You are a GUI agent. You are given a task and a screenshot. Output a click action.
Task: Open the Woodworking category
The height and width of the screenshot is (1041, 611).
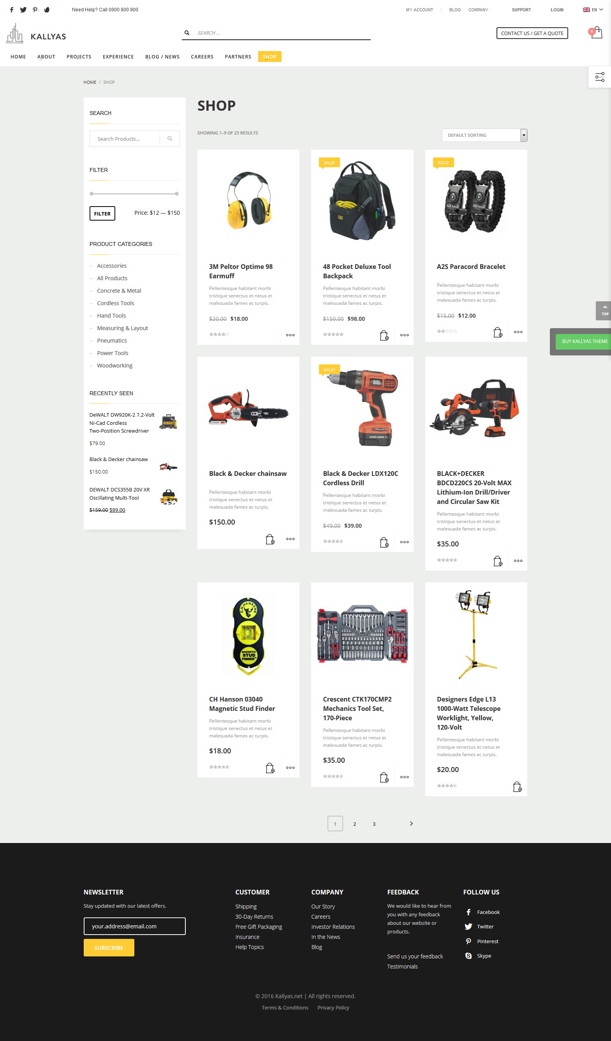tap(115, 366)
